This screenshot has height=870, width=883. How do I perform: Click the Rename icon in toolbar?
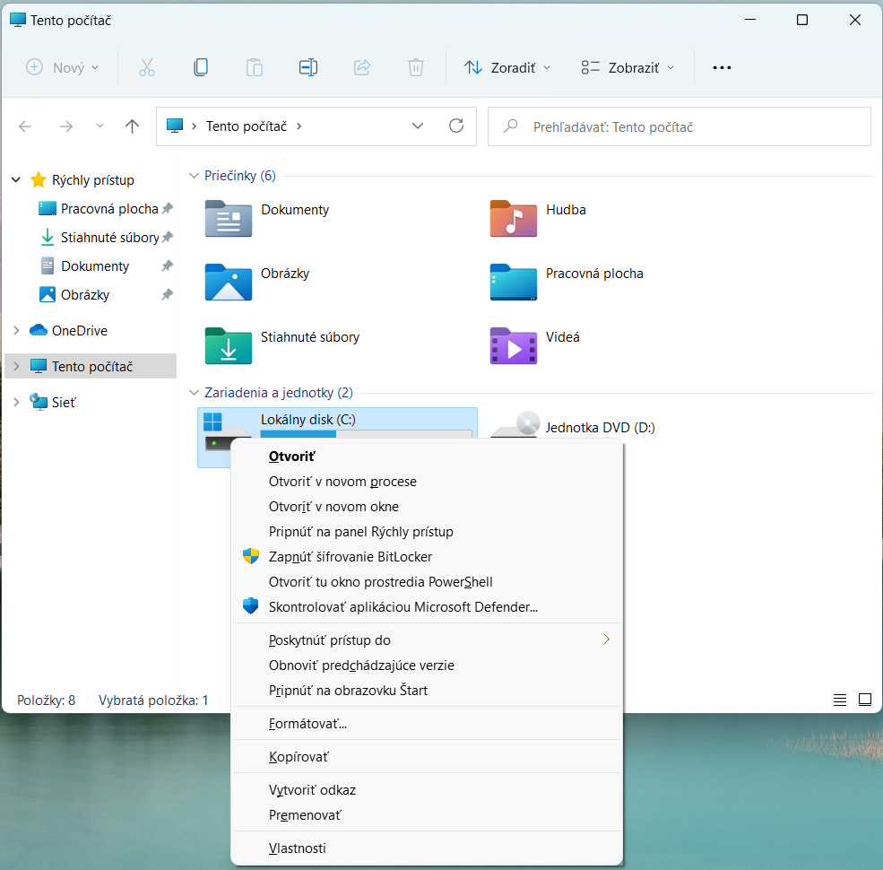click(x=308, y=67)
